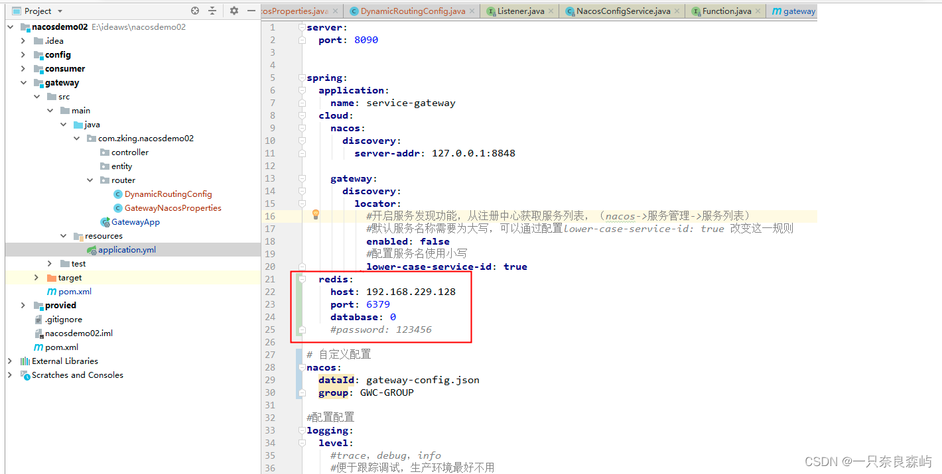The image size is (942, 474).
Task: Hide the Project panel with minimize icon
Action: (x=251, y=11)
